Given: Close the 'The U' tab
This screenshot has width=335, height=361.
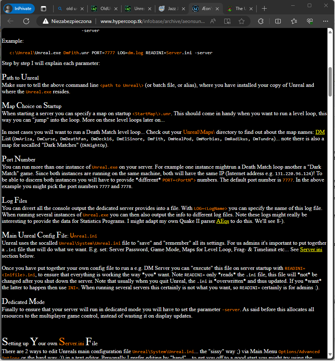Looking at the screenshot, I should coord(251,9).
